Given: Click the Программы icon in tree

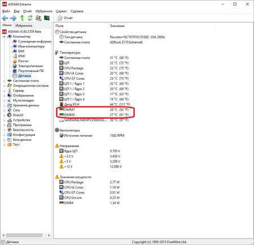Looking at the screenshot, I should click(10, 125).
